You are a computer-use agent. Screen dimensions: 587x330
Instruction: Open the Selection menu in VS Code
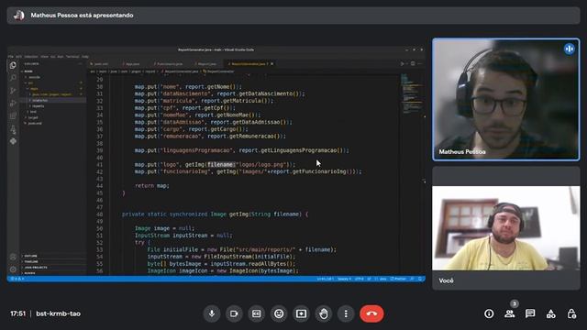[x=31, y=57]
